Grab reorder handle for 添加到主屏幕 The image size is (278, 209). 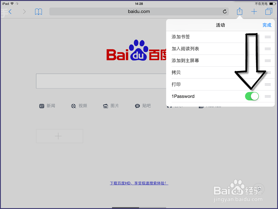pos(268,61)
